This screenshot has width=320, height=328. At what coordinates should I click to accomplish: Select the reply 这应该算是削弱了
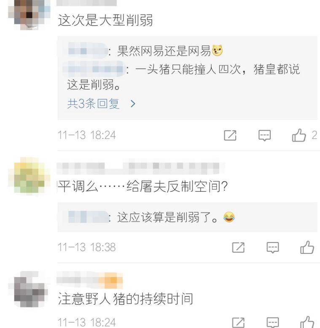coord(176,217)
